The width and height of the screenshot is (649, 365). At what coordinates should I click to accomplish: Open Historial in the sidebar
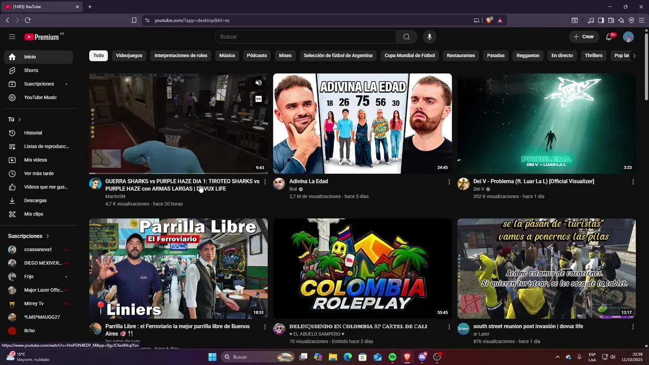point(39,133)
